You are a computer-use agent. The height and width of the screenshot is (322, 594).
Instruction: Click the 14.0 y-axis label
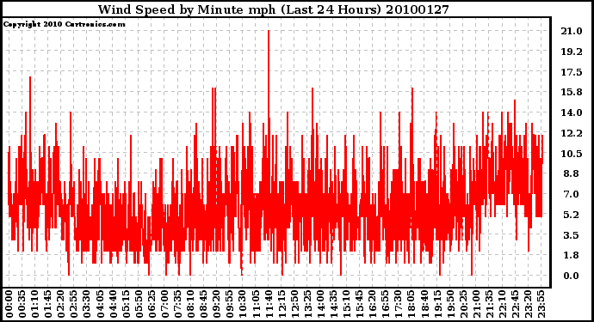(x=572, y=112)
